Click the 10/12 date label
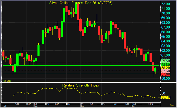This screenshot has width=177, height=108. tap(151, 104)
